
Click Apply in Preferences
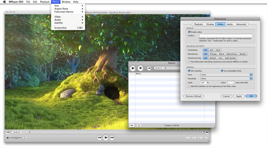click(x=239, y=96)
